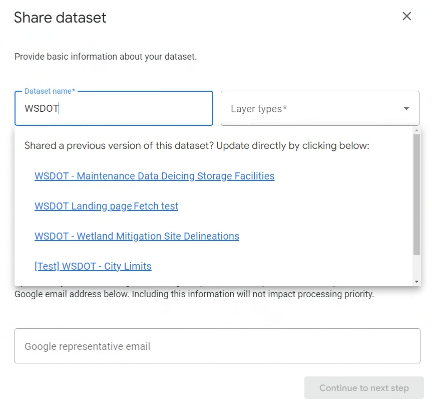
Task: Click 'Shared a previous version of this dataset?' text
Action: click(119, 146)
